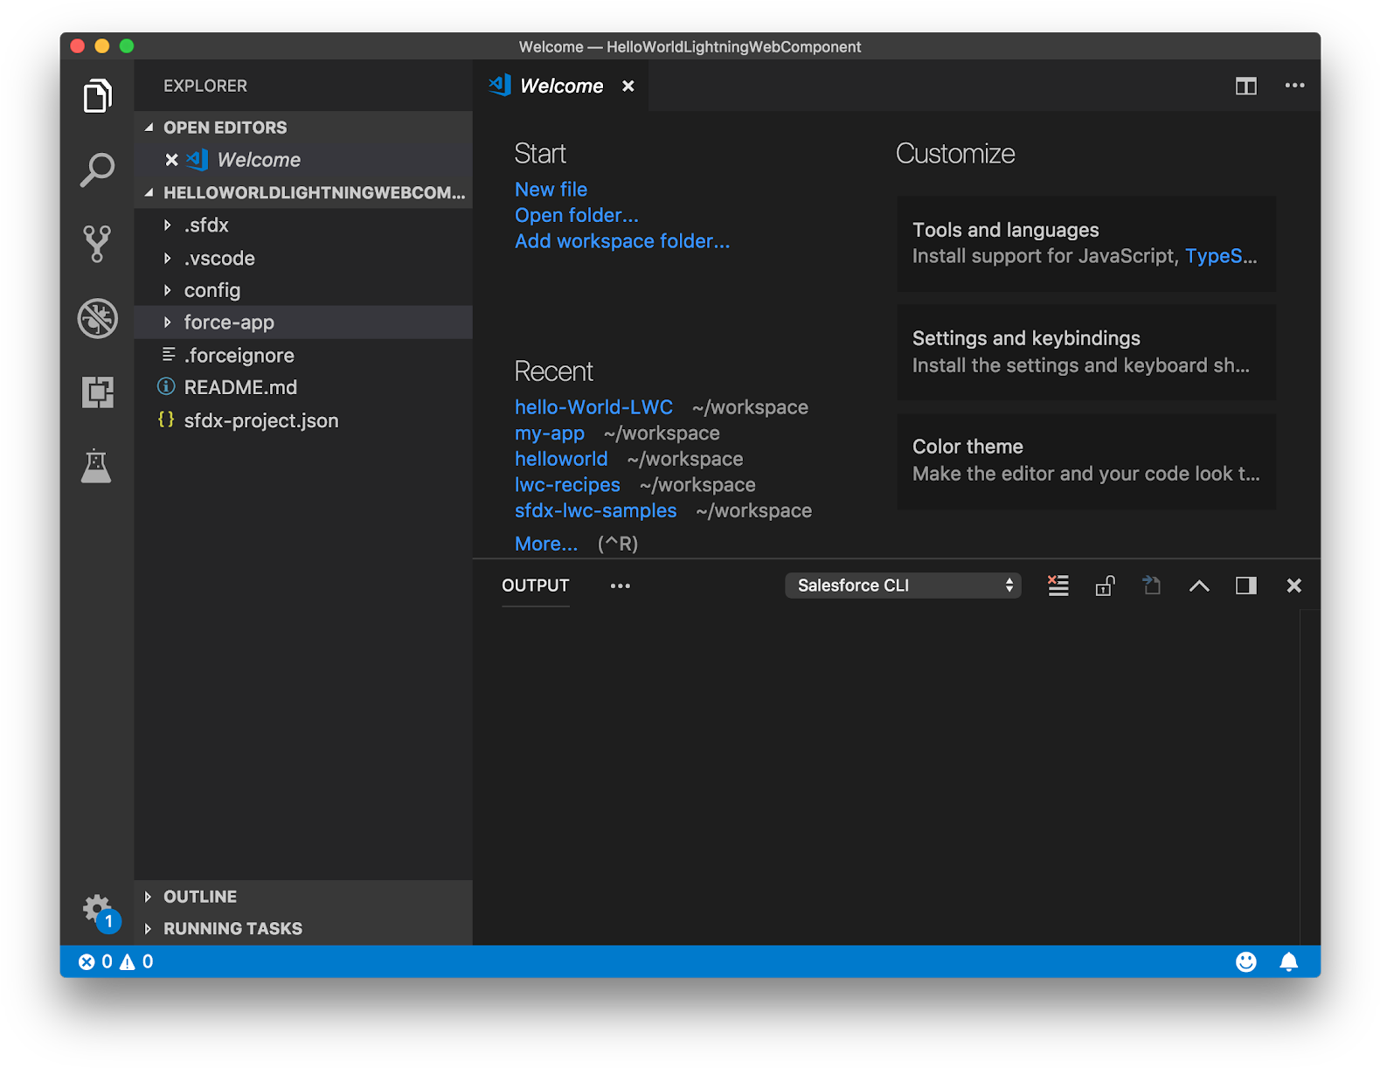
Task: Expand the force-app folder
Action: tap(303, 322)
